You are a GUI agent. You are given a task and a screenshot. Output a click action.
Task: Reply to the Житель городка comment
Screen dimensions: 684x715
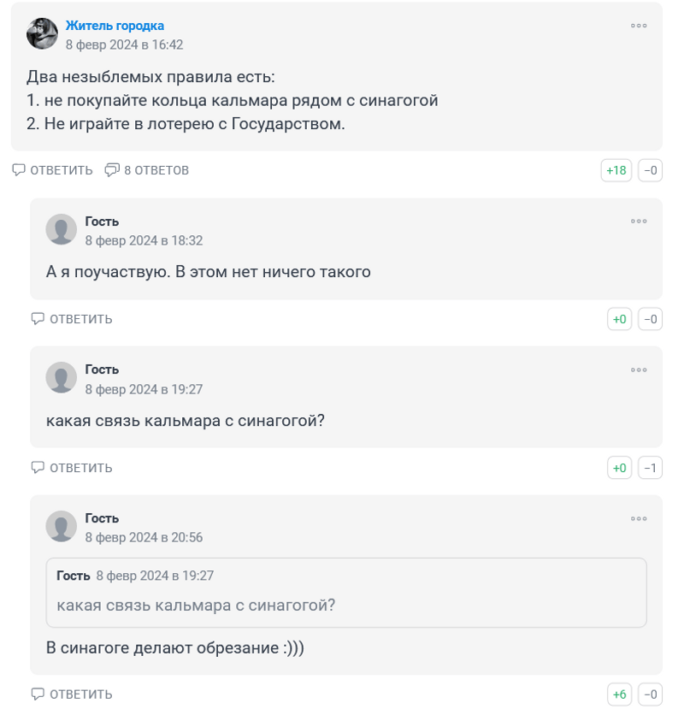(53, 170)
